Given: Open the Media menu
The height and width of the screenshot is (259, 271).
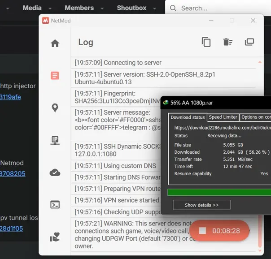Looking at the screenshot, I should pyautogui.click(x=32, y=8).
